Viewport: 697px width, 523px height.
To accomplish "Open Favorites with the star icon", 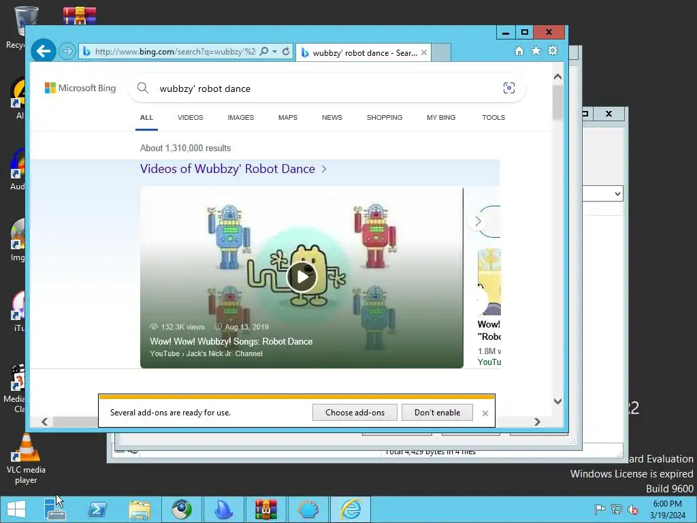I will click(536, 50).
